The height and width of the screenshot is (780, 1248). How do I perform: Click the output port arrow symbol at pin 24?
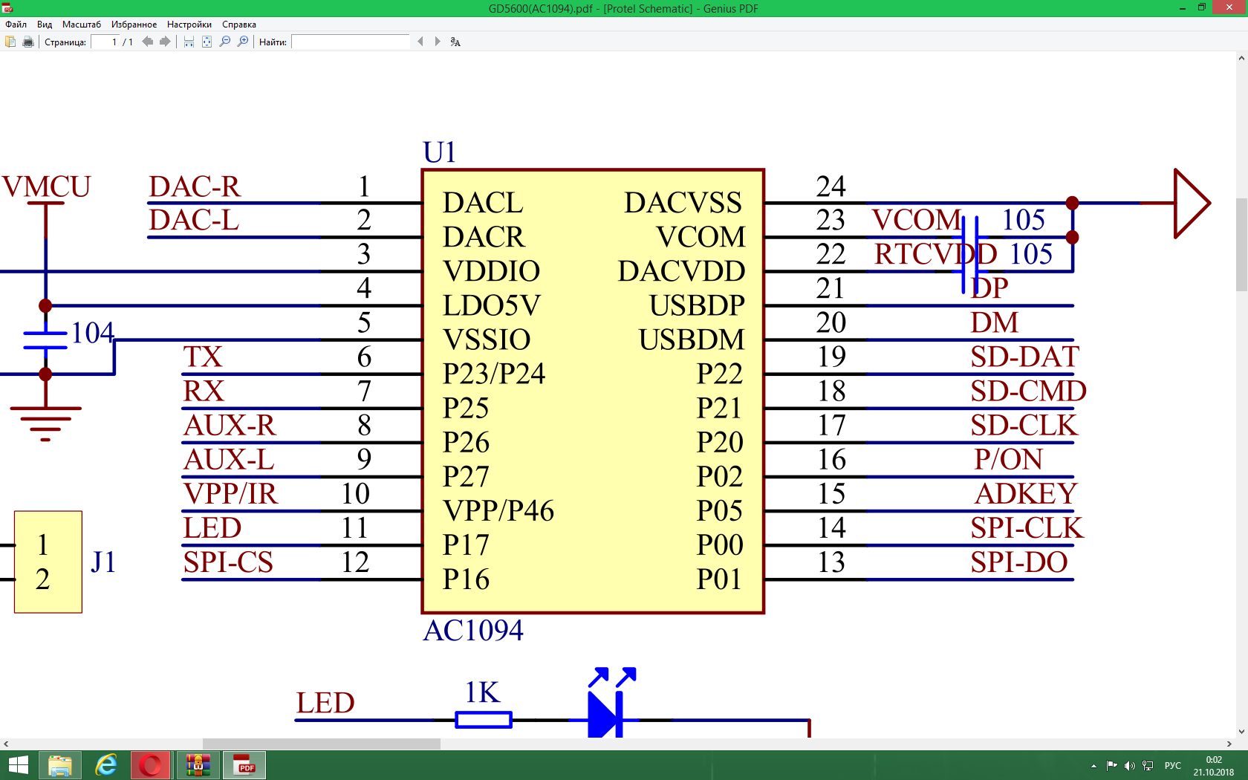coord(1192,204)
